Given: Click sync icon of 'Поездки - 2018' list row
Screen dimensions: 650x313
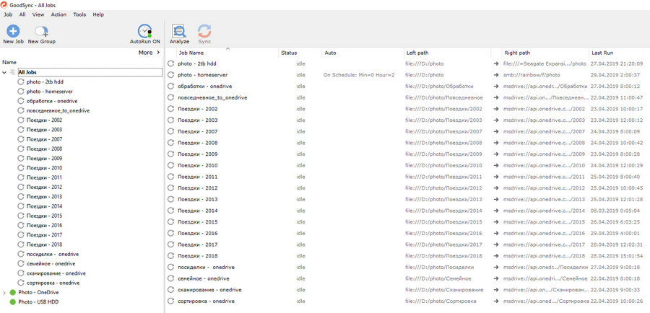Looking at the screenshot, I should pos(170,256).
